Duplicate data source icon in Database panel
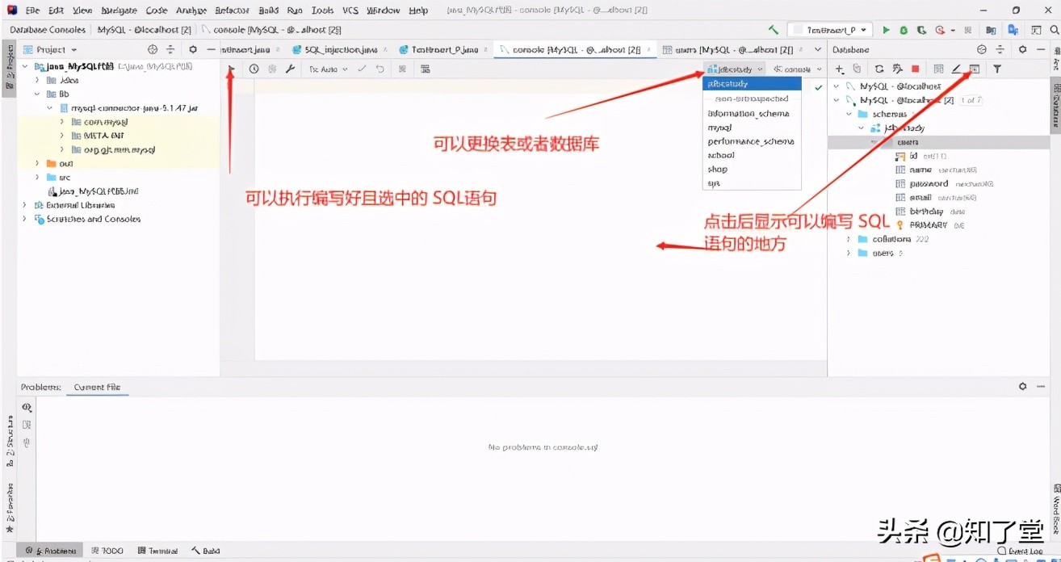Viewport: 1061px width, 562px height. coord(857,69)
